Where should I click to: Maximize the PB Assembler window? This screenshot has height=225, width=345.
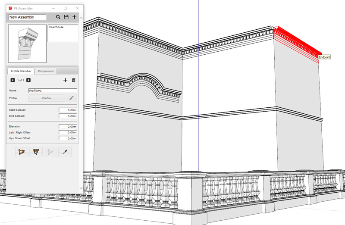[x=66, y=8]
